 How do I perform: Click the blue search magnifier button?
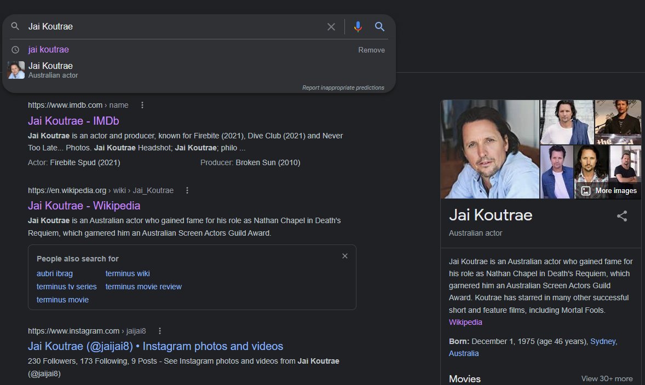[379, 27]
